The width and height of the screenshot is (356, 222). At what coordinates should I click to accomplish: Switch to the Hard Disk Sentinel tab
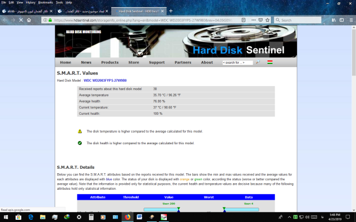click(139, 11)
